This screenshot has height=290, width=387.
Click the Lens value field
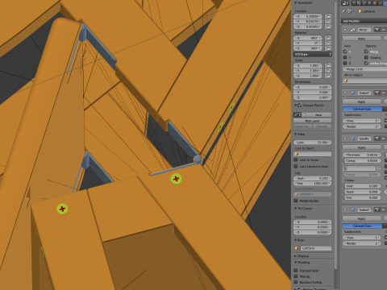pos(313,143)
